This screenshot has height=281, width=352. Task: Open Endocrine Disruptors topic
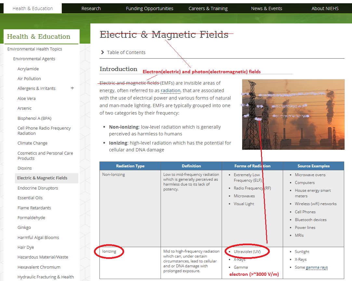click(38, 188)
